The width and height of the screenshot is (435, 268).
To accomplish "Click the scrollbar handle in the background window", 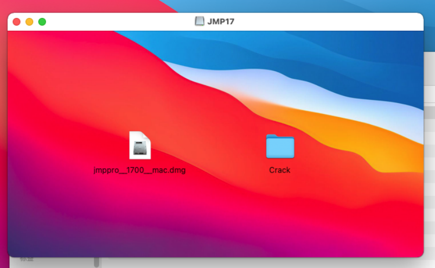I will point(97,262).
